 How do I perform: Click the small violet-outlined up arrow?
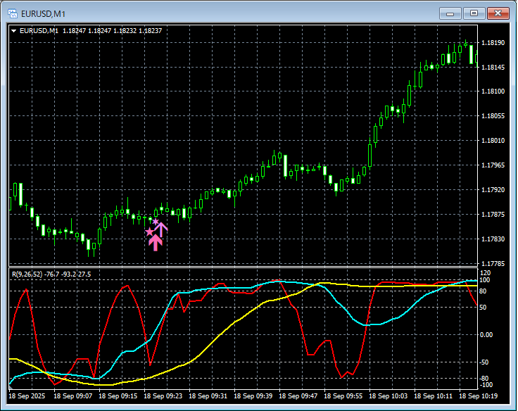pyautogui.click(x=161, y=229)
